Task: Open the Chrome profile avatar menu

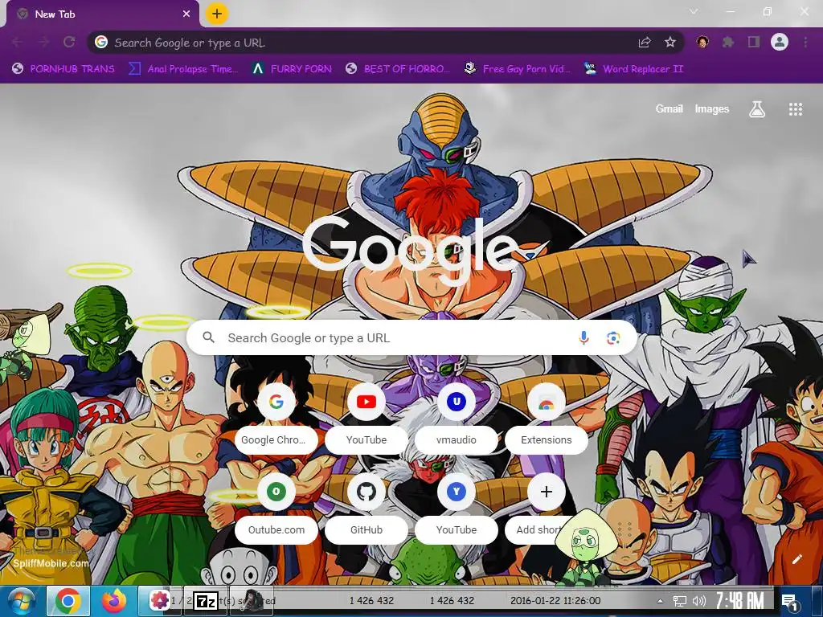Action: [780, 42]
